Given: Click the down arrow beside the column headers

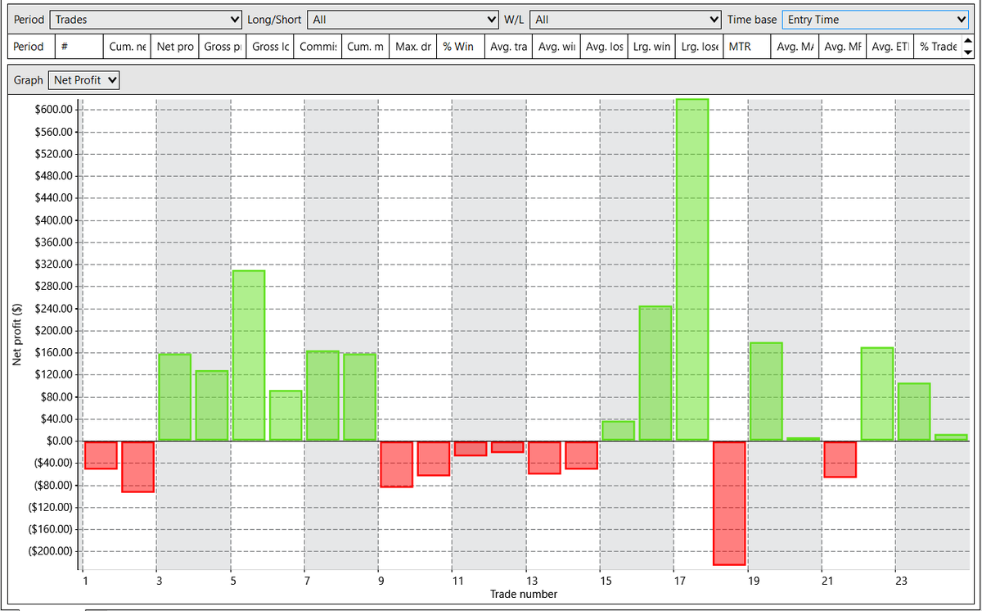Looking at the screenshot, I should (968, 52).
